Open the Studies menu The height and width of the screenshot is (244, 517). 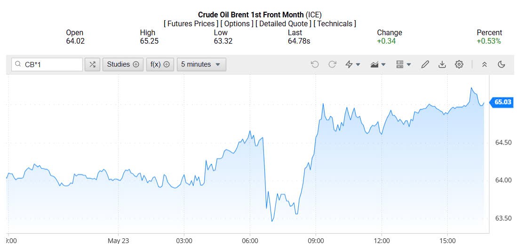123,65
